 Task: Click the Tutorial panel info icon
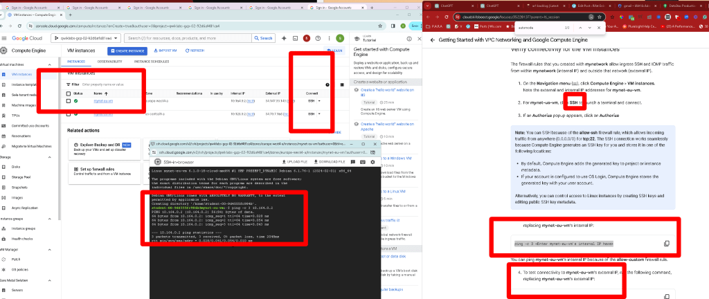[409, 39]
